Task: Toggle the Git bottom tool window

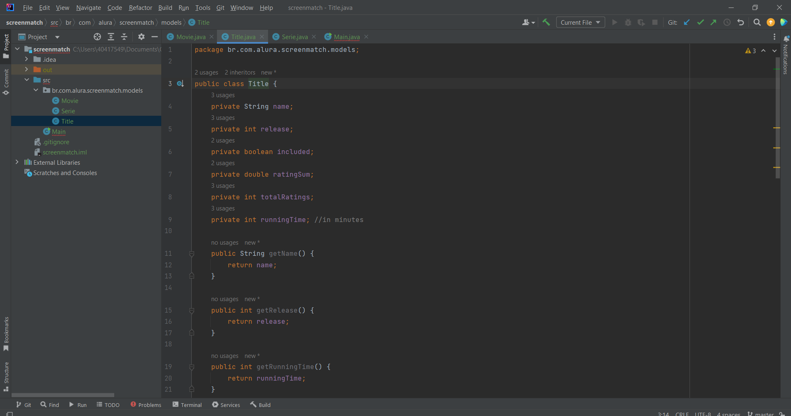Action: tap(24, 405)
